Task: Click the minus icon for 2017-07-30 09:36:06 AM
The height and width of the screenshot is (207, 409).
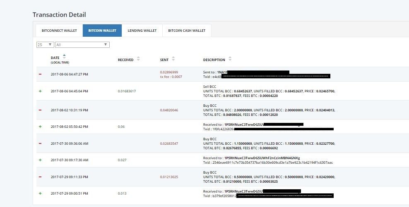Action: (x=40, y=143)
